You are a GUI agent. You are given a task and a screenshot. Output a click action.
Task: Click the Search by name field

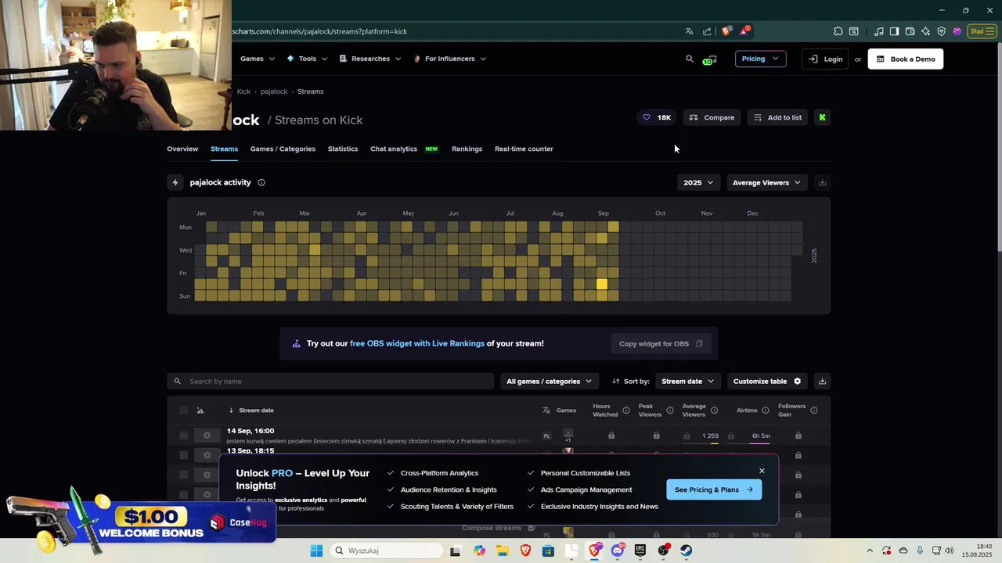coord(330,381)
